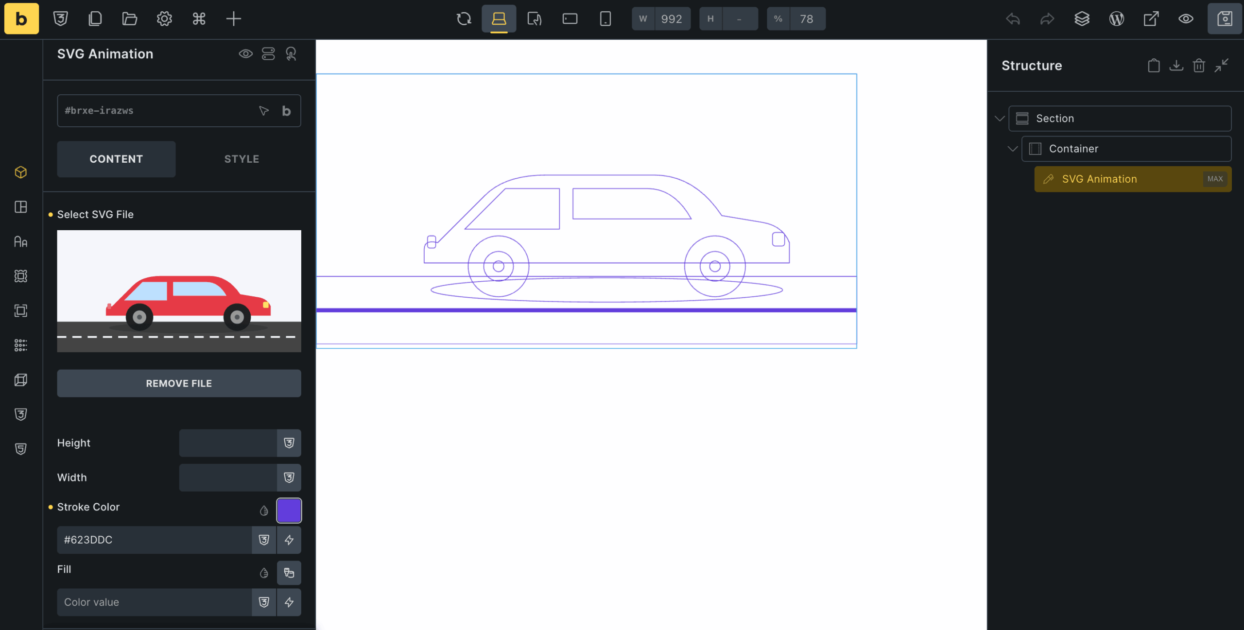Select the Container row in Structure
Image resolution: width=1244 pixels, height=630 pixels.
click(x=1126, y=149)
